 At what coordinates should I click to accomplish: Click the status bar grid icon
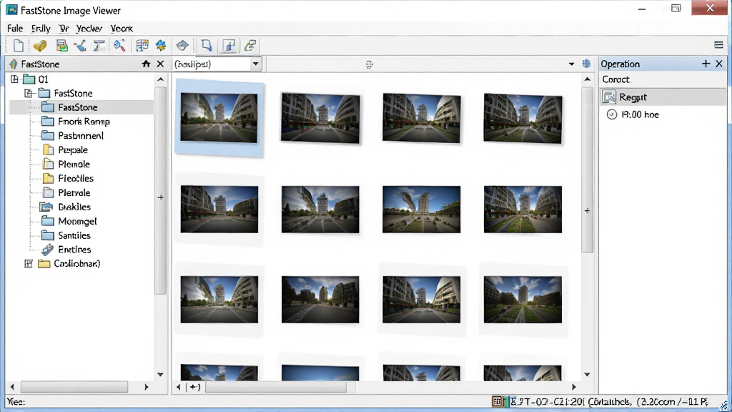pyautogui.click(x=498, y=401)
